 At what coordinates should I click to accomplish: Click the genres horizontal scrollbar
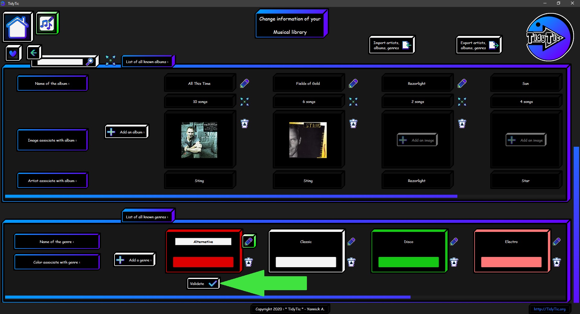coord(208,297)
